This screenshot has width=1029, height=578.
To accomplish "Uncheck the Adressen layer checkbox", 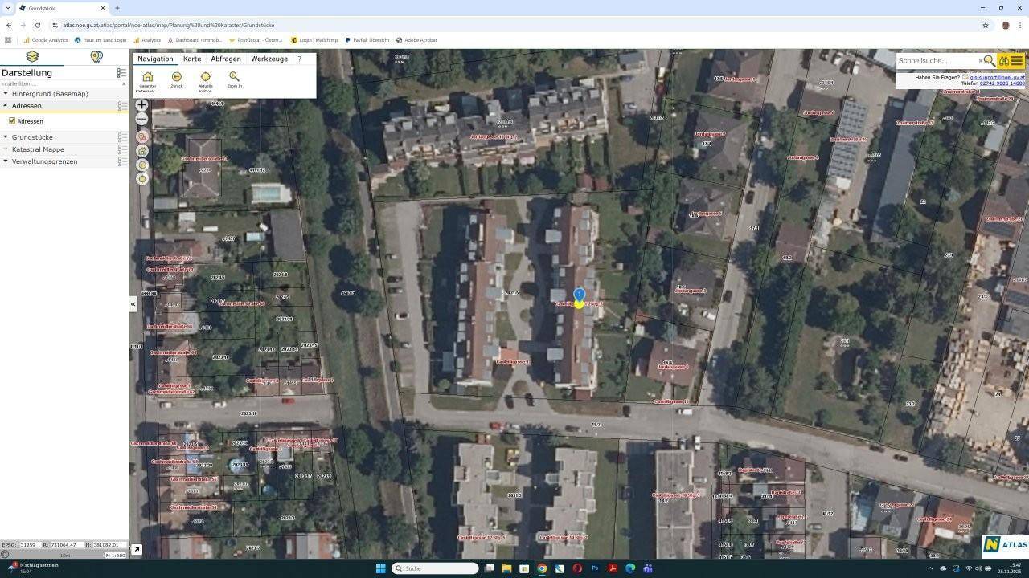I will click(x=12, y=121).
